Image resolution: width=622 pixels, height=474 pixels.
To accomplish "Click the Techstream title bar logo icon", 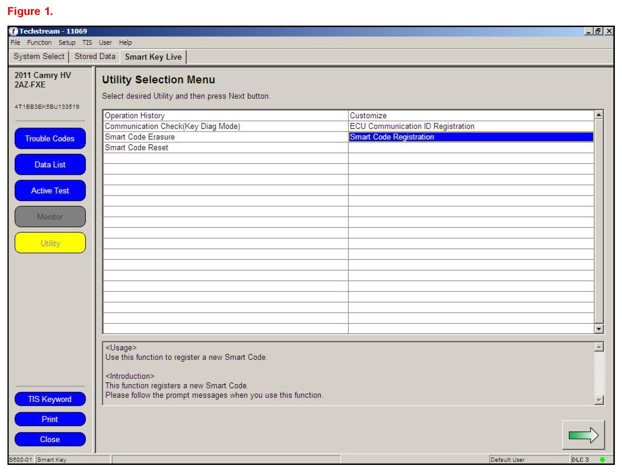I will pos(13,31).
